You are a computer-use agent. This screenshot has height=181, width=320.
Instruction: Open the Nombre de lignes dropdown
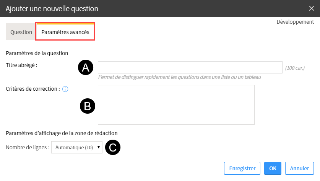pyautogui.click(x=77, y=147)
